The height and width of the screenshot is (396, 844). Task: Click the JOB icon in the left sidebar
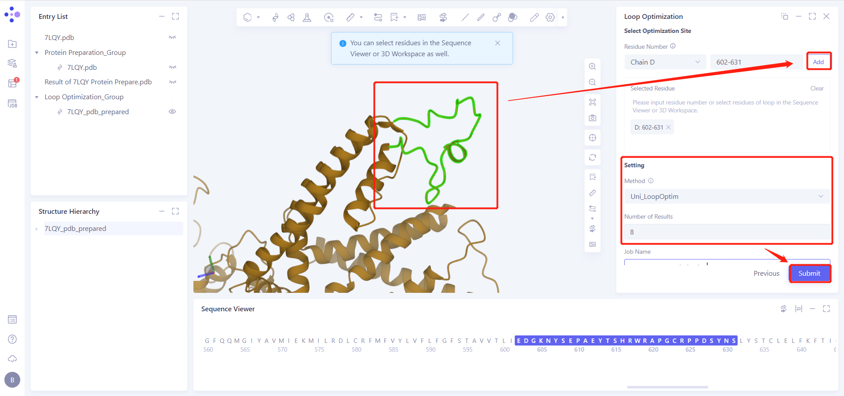tap(12, 104)
